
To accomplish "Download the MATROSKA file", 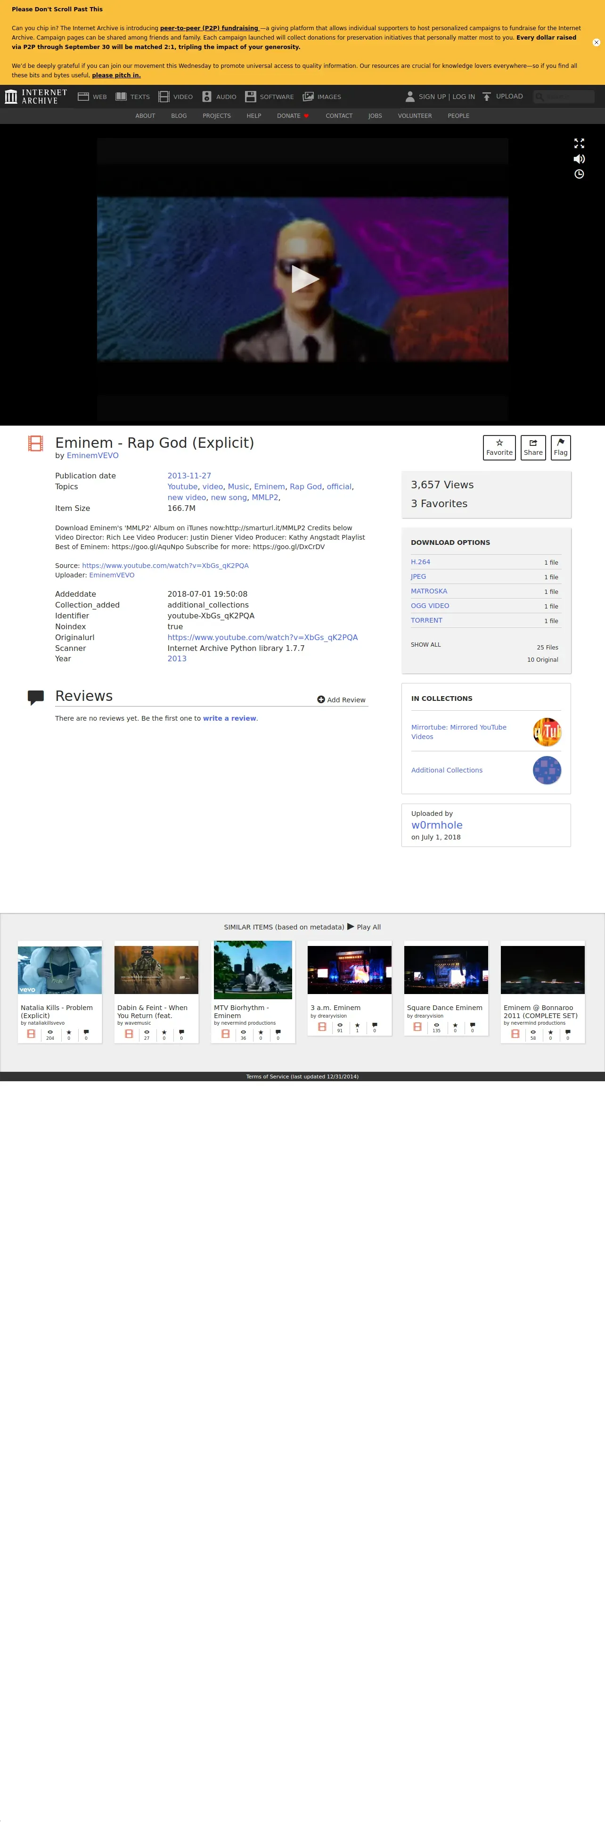I will (x=429, y=591).
